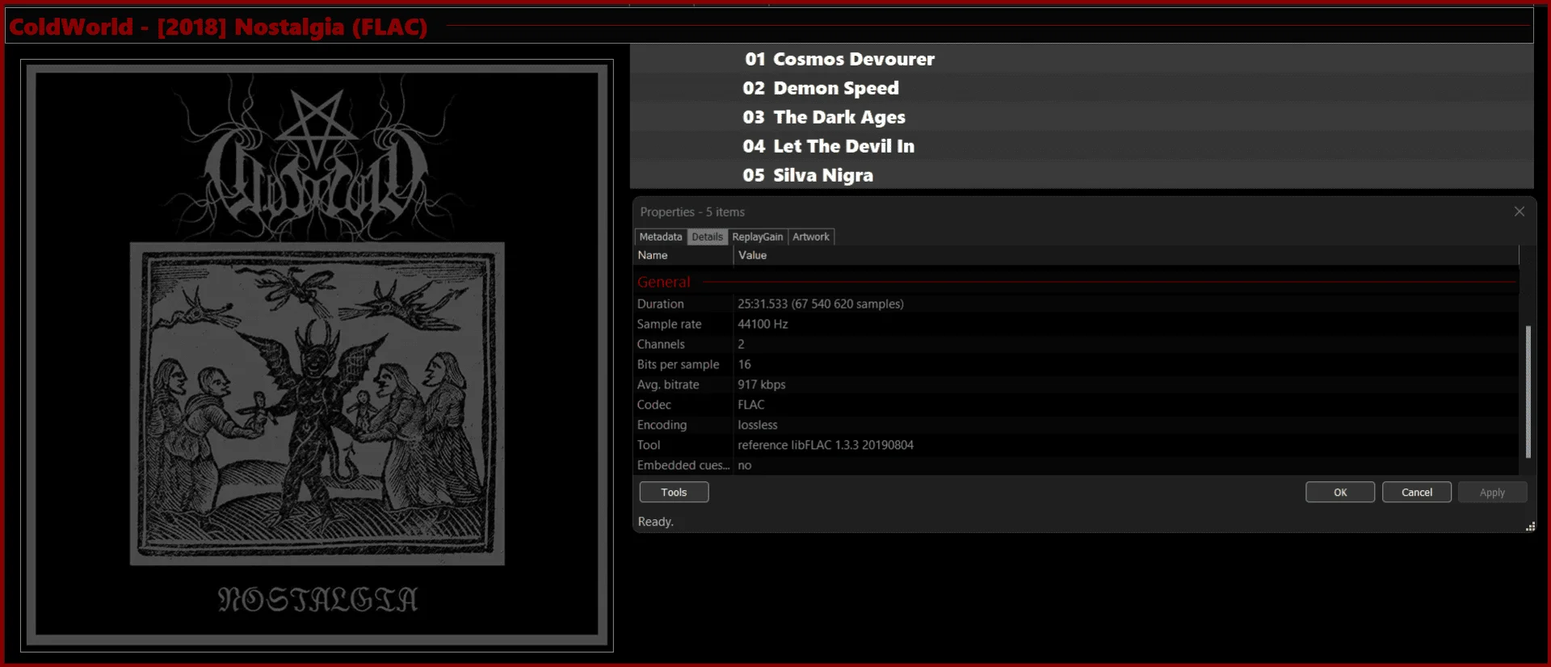This screenshot has width=1551, height=667.
Task: Confirm with the OK button
Action: tap(1340, 492)
